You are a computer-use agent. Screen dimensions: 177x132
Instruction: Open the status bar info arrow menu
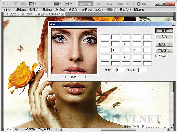[x=58, y=129]
